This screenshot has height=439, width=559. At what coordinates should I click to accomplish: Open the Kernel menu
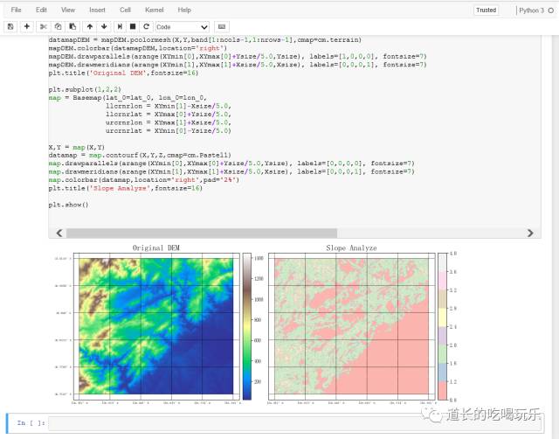(x=154, y=10)
